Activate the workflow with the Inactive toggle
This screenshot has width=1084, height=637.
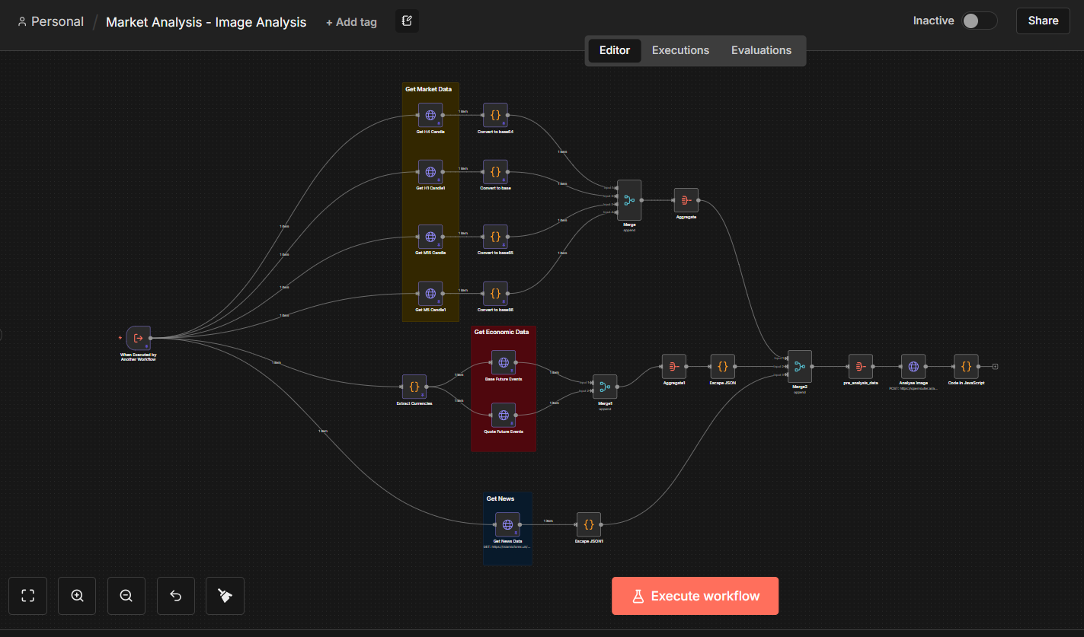point(980,21)
